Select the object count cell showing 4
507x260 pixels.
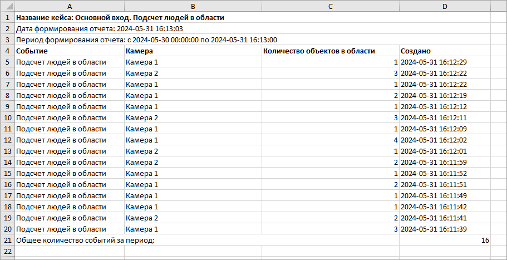[x=330, y=140]
